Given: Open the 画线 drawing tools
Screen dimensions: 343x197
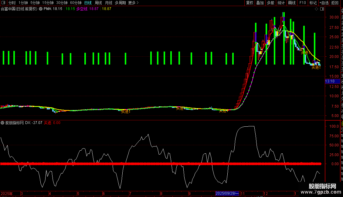Looking at the screenshot, I should pyautogui.click(x=292, y=3).
